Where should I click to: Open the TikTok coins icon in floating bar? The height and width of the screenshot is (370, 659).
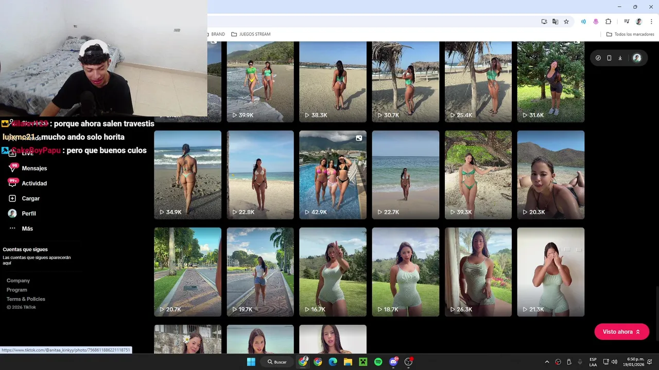coord(598,58)
